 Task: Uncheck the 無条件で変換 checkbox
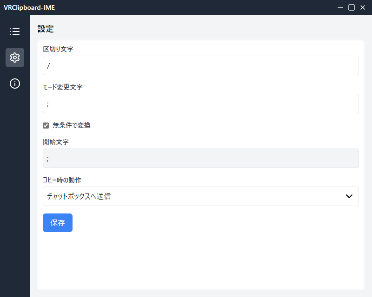pos(46,125)
